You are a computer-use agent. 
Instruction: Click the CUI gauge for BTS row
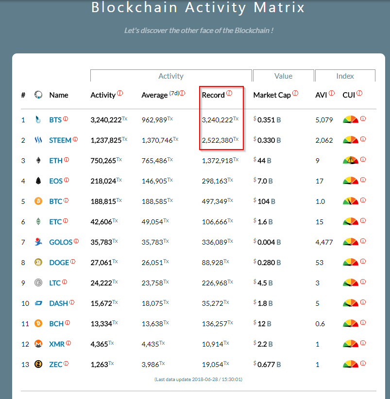point(351,119)
